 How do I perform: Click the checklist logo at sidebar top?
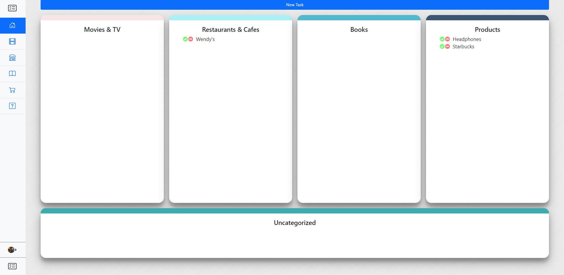[x=12, y=8]
